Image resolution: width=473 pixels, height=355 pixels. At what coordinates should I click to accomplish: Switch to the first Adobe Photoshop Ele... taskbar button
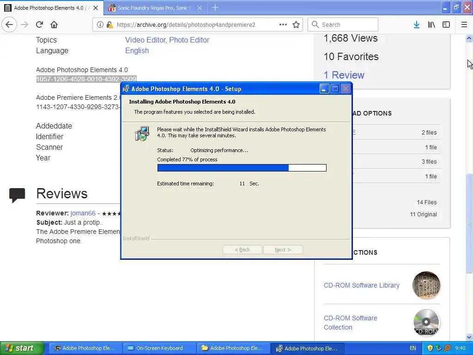pyautogui.click(x=85, y=349)
